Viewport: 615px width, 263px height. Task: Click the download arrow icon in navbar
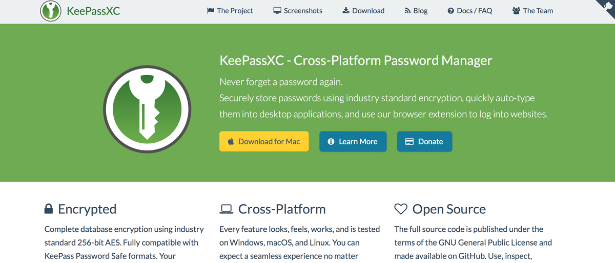click(346, 10)
